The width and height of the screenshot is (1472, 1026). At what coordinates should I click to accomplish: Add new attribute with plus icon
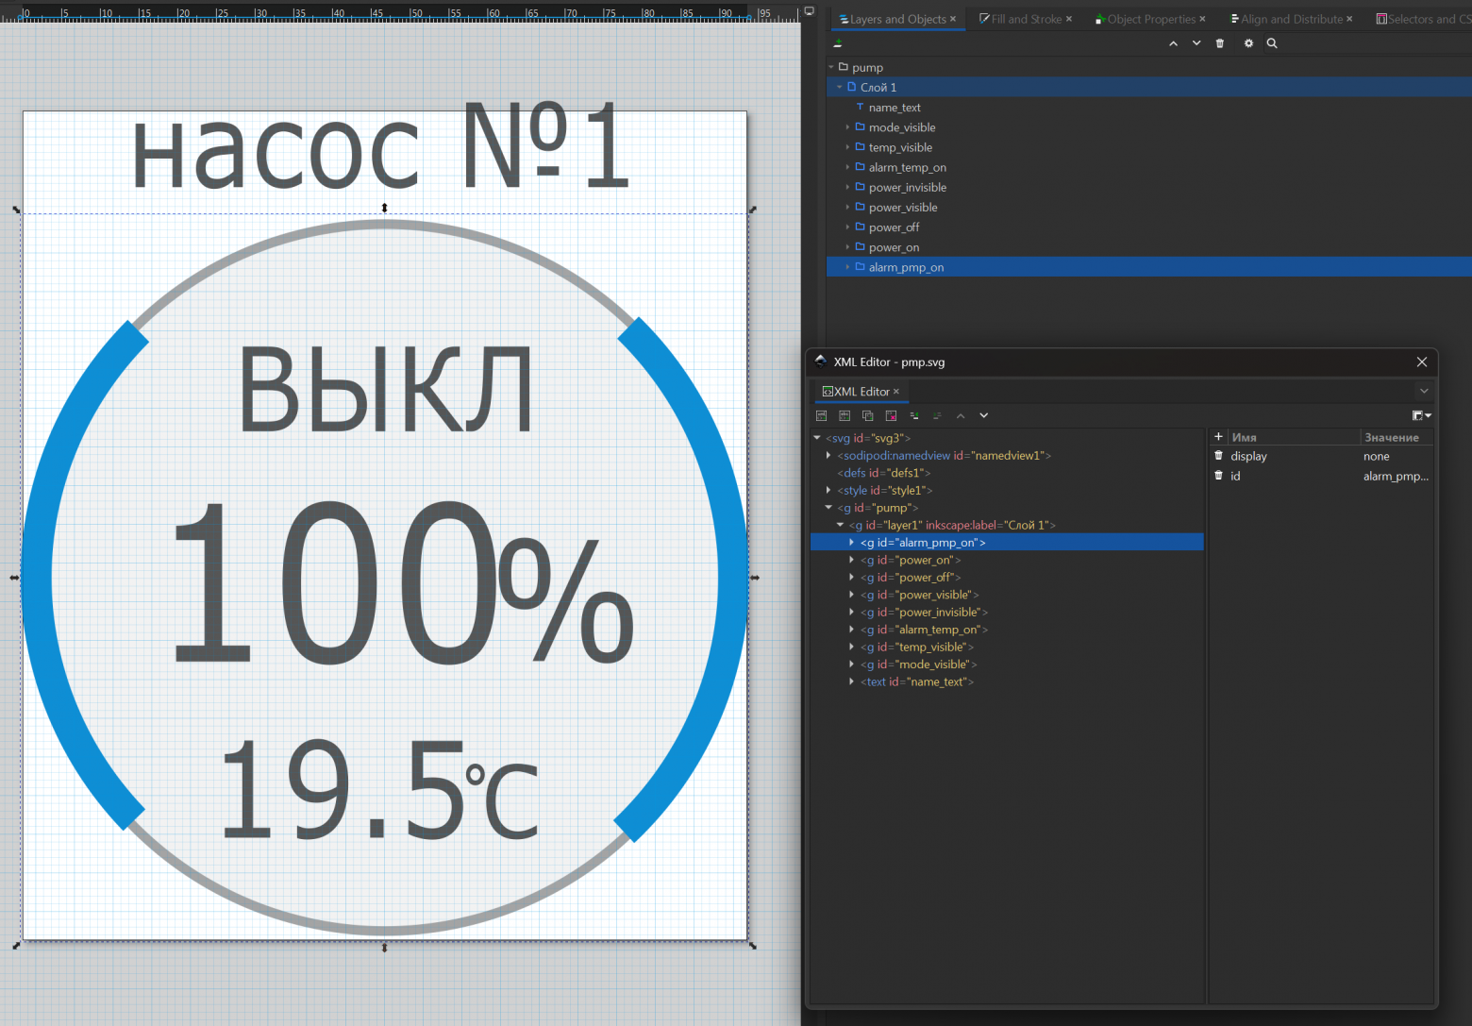[1218, 437]
